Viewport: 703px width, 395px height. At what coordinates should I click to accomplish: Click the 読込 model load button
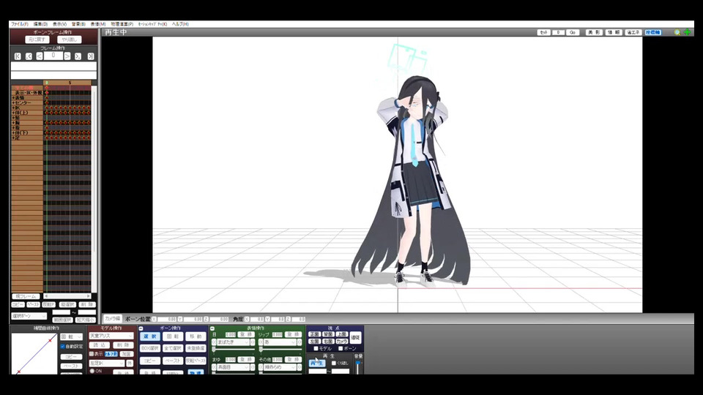coord(100,345)
